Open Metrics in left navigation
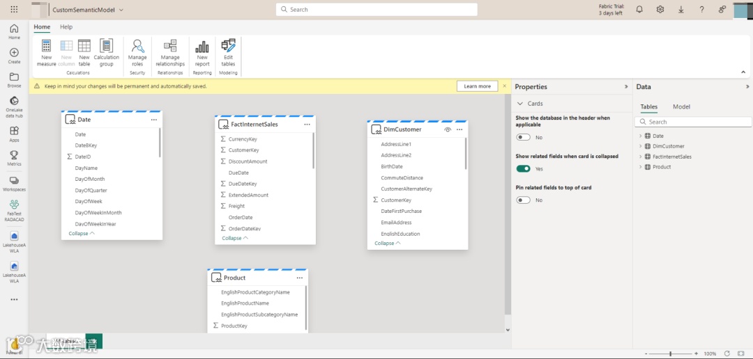This screenshot has height=359, width=753. click(x=14, y=158)
